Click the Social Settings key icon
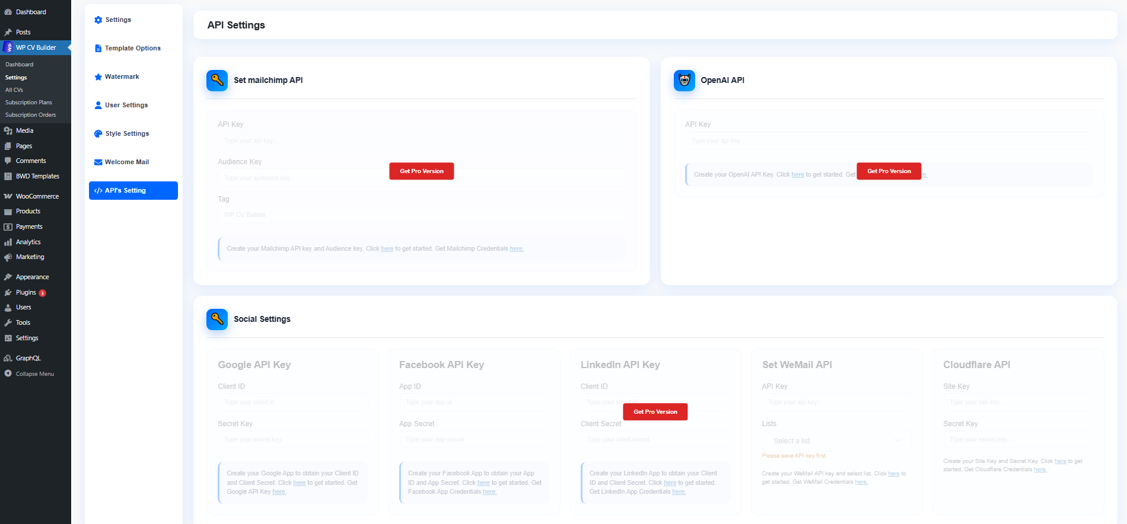 217,319
